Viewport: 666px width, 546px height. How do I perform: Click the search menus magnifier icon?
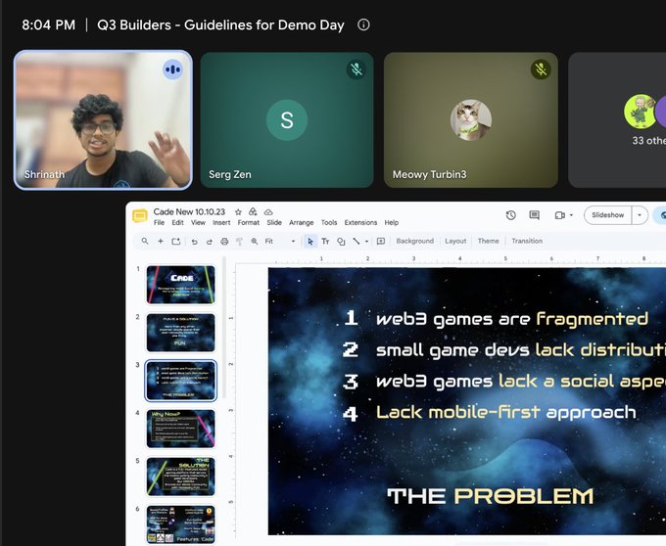pos(145,241)
